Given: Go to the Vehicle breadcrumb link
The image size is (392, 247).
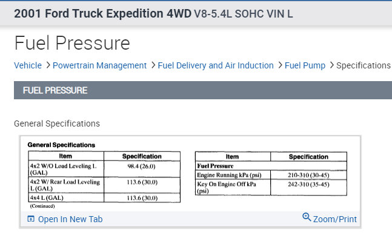Looking at the screenshot, I should pos(28,65).
